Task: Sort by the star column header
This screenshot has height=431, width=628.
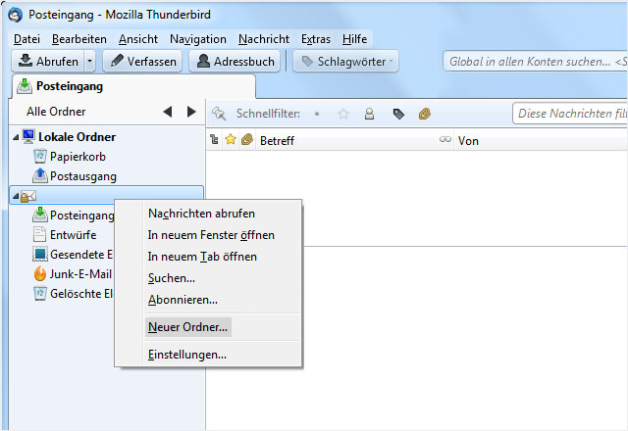Action: pyautogui.click(x=231, y=139)
